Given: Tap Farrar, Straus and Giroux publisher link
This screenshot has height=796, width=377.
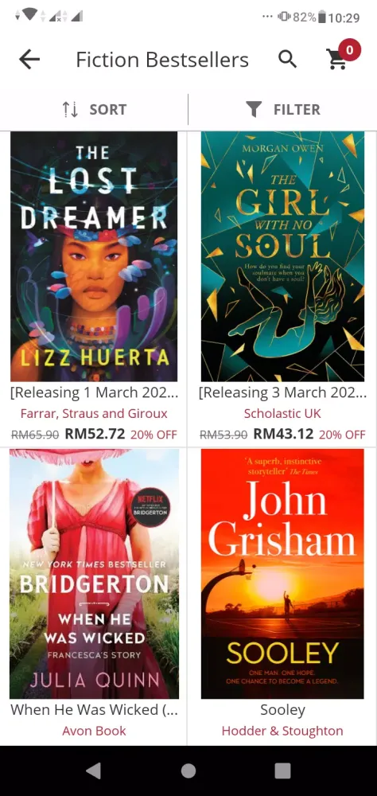Looking at the screenshot, I should click(x=94, y=413).
